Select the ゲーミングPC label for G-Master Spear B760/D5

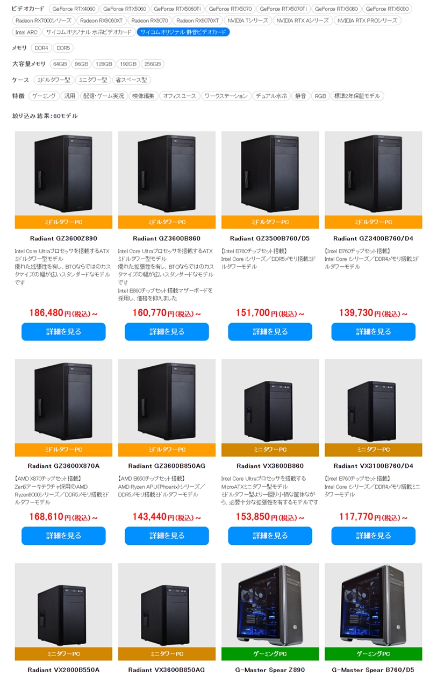click(373, 654)
